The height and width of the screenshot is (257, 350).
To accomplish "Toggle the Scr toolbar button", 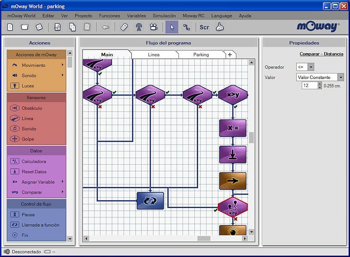I will tap(204, 27).
